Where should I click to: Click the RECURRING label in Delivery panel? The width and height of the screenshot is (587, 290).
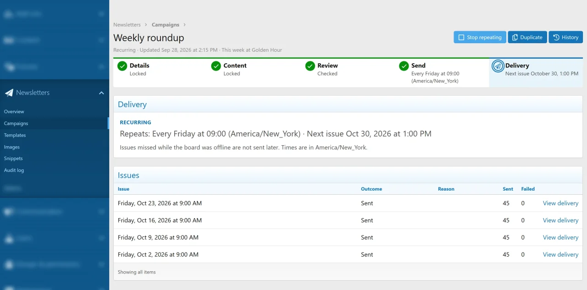pos(135,123)
